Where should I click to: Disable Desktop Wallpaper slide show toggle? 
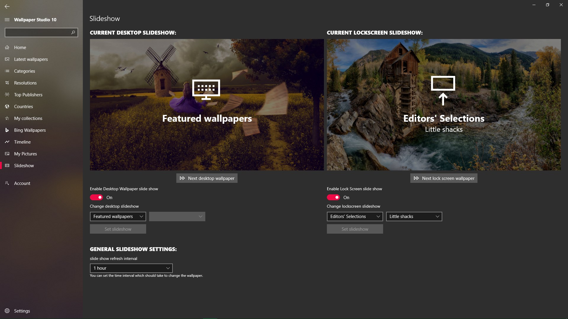[96, 197]
